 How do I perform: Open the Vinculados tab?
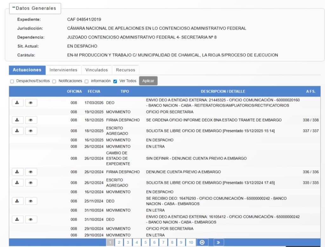pyautogui.click(x=96, y=70)
